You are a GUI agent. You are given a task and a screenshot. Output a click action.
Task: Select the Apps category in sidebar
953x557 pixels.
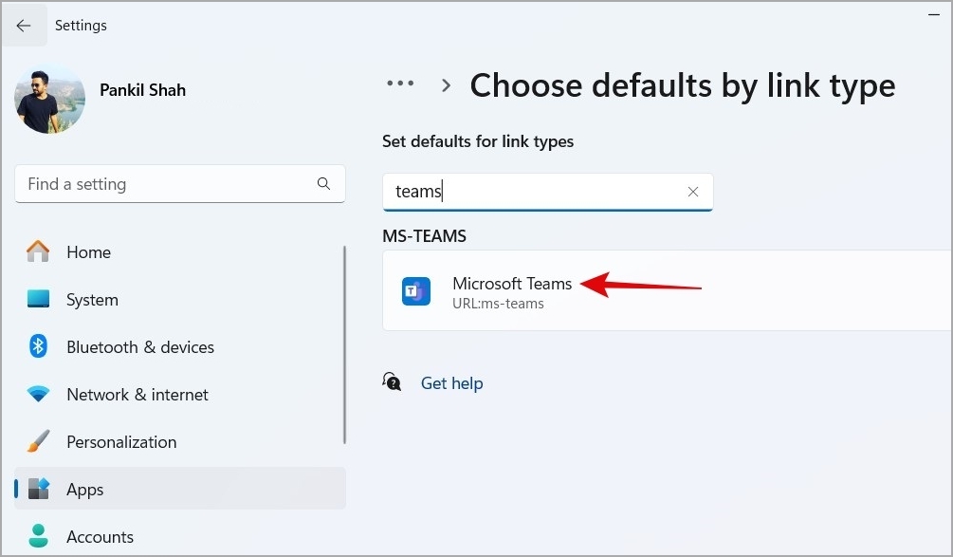tap(180, 489)
